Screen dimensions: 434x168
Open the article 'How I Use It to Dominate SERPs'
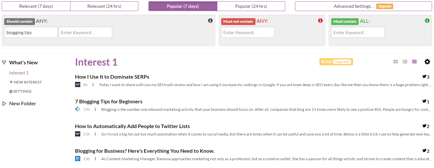(x=112, y=77)
